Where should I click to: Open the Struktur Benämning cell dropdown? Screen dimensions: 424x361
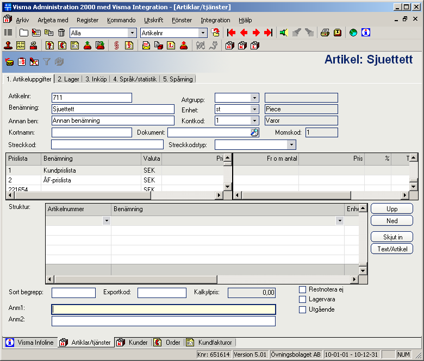click(340, 220)
